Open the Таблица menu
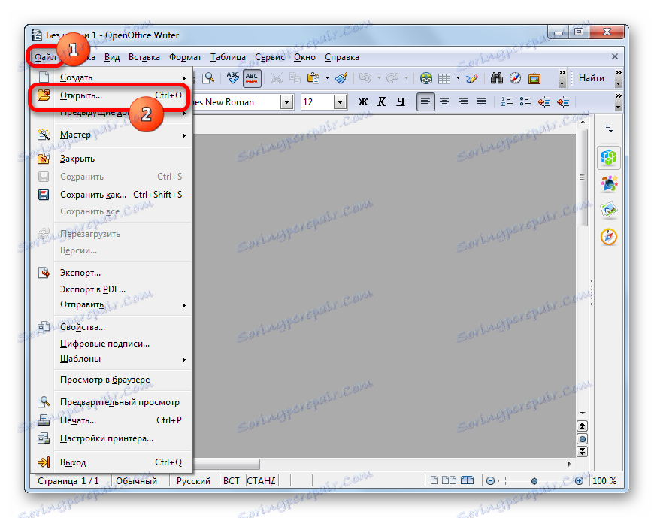654x518 pixels. [228, 58]
